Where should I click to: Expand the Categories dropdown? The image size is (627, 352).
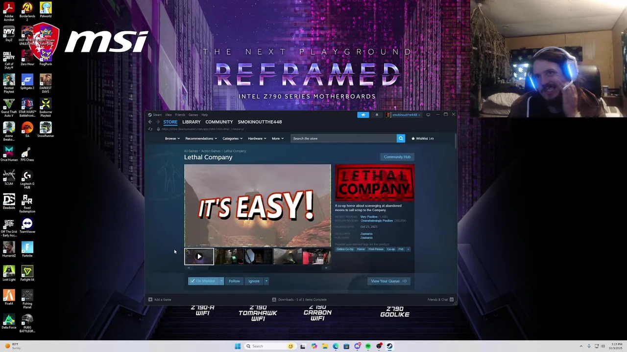(x=232, y=138)
